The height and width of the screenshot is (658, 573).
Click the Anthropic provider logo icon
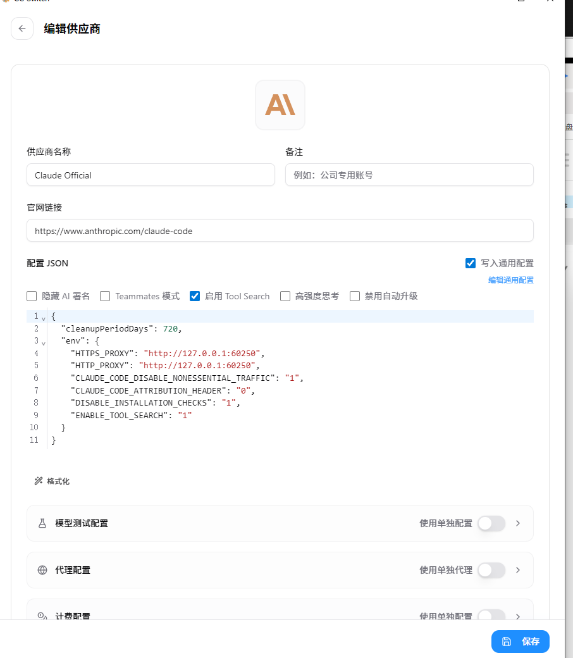click(280, 105)
